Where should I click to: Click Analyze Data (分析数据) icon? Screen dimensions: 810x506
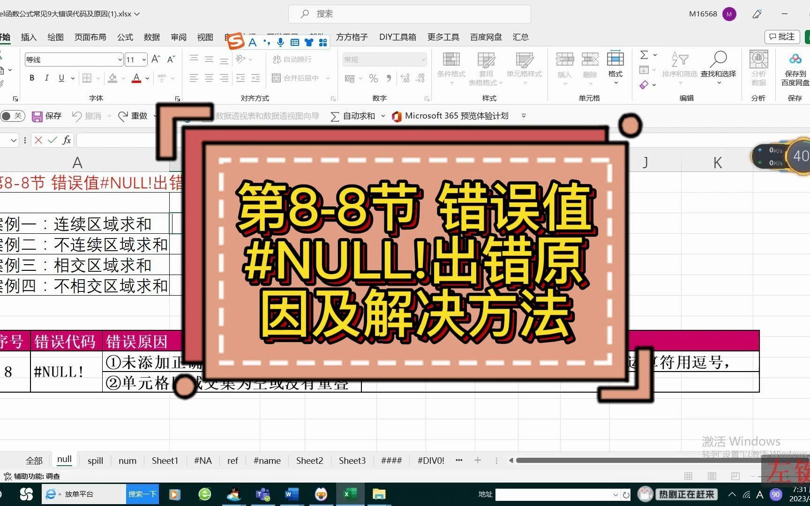[x=758, y=69]
